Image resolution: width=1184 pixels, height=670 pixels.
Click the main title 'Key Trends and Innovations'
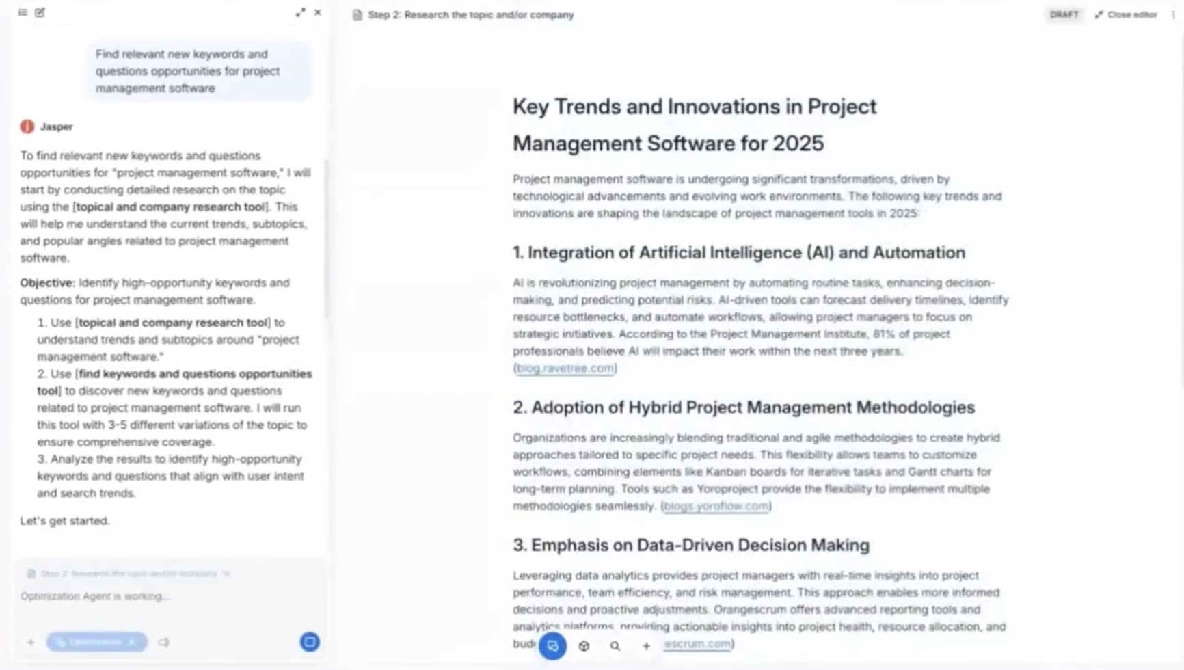pyautogui.click(x=695, y=125)
